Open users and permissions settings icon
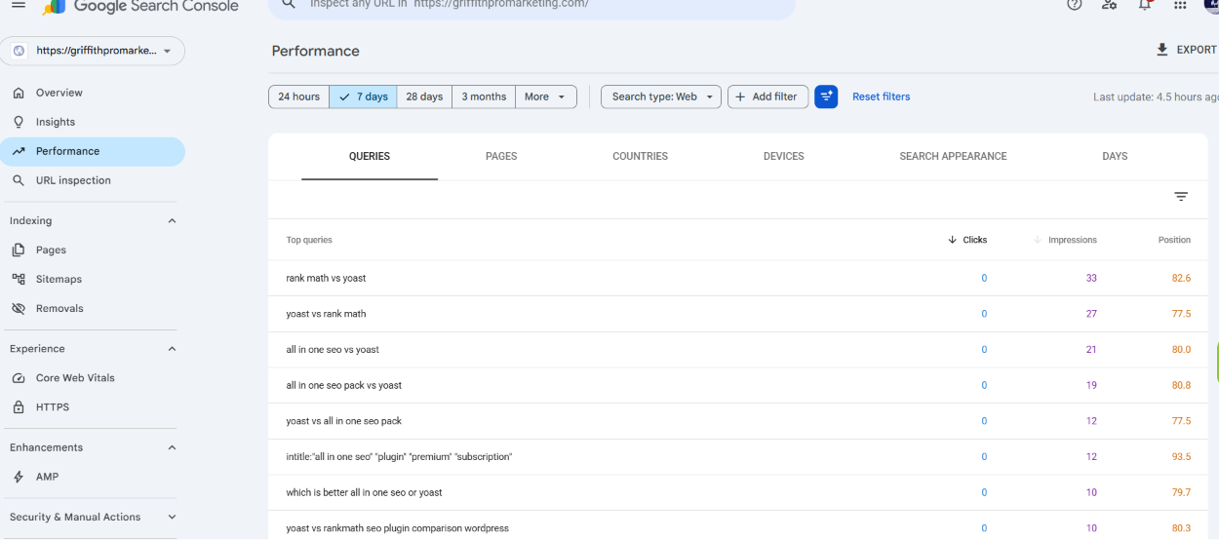Viewport: 1219px width, 540px height. pos(1109,5)
